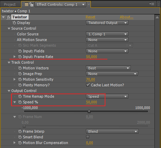Viewport: 161px width, 148px height.
Task: Click the Frame Num stopwatch icon
Action: tap(20, 117)
